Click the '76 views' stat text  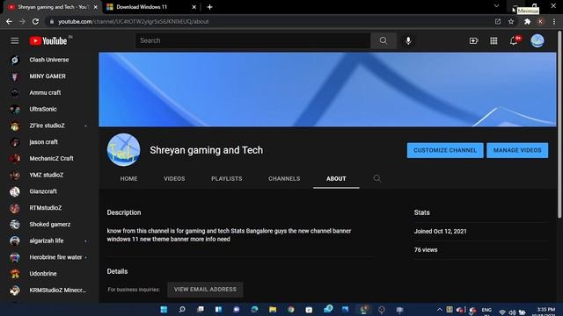tap(426, 250)
